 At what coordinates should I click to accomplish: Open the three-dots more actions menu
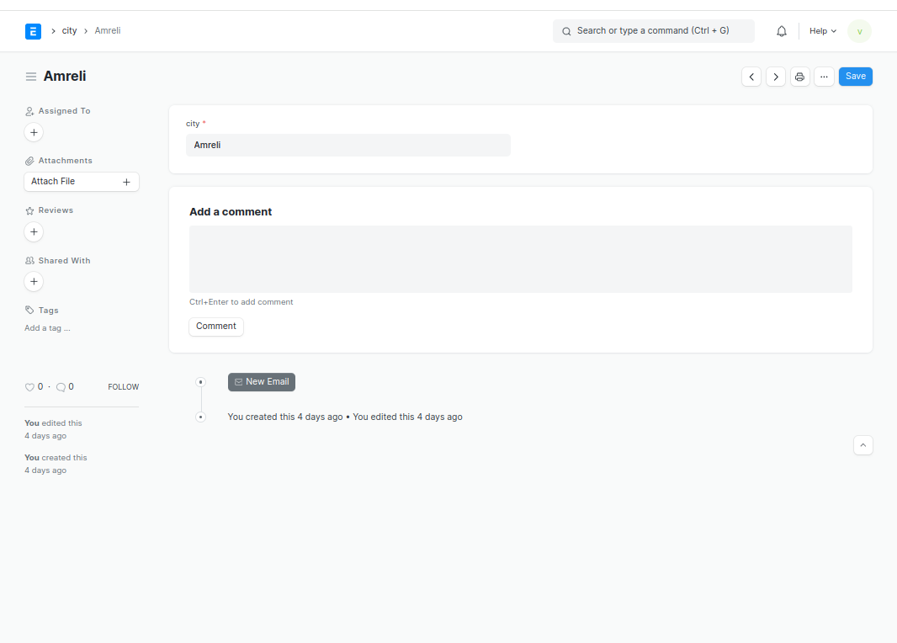(x=824, y=77)
